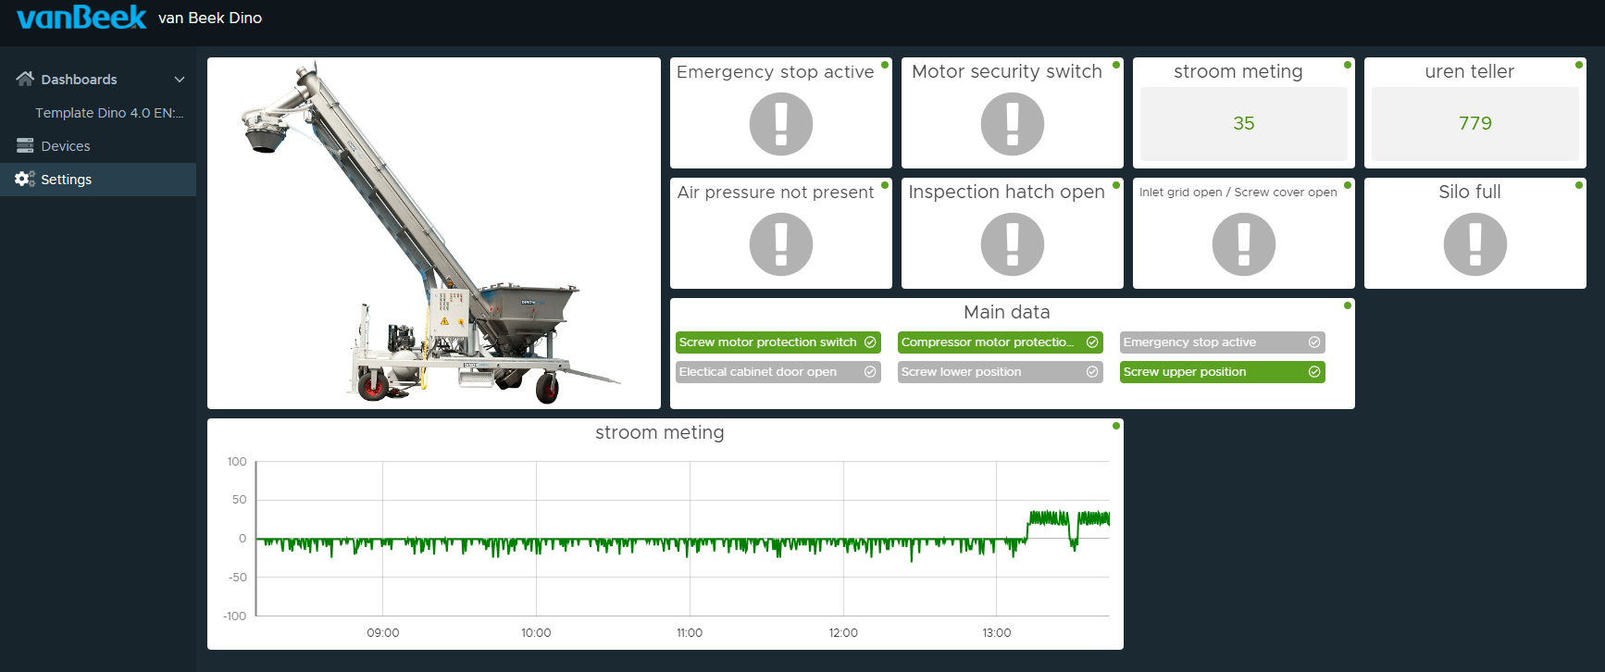Click the Silo full alert icon
The width and height of the screenshot is (1605, 672).
(1474, 244)
